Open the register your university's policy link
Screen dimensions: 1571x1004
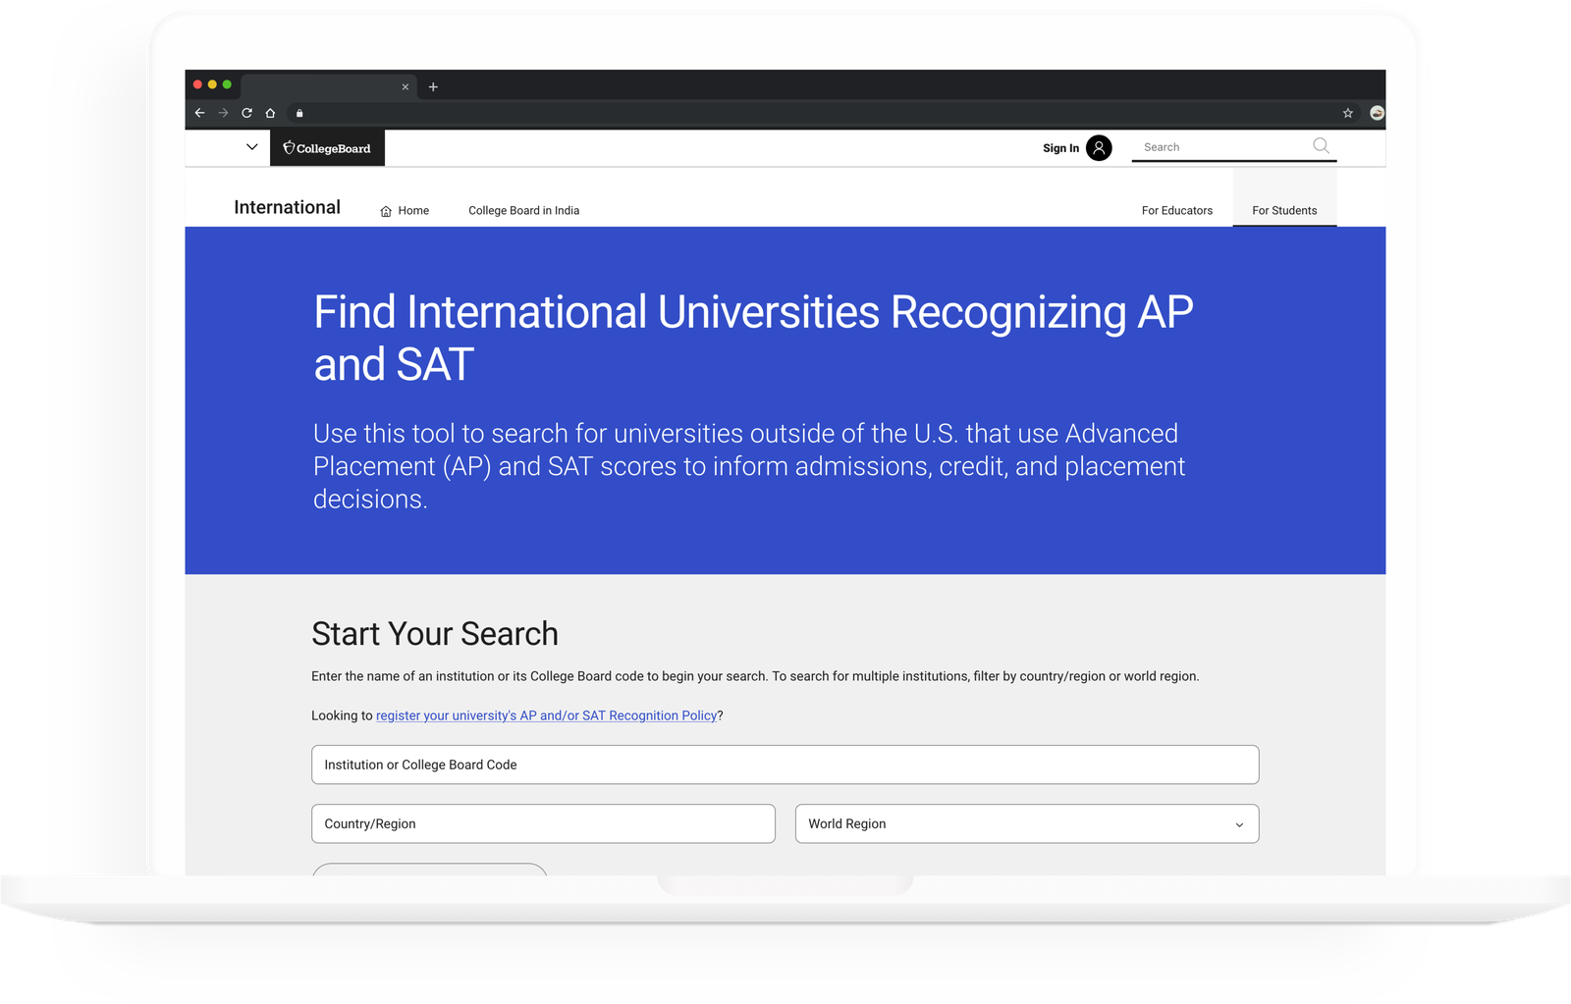[x=546, y=715]
